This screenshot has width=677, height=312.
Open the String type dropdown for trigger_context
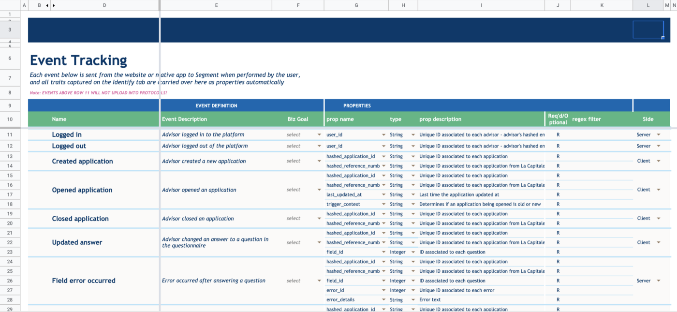(x=413, y=205)
